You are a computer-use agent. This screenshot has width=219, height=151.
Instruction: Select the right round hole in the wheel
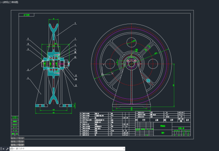click(x=153, y=64)
